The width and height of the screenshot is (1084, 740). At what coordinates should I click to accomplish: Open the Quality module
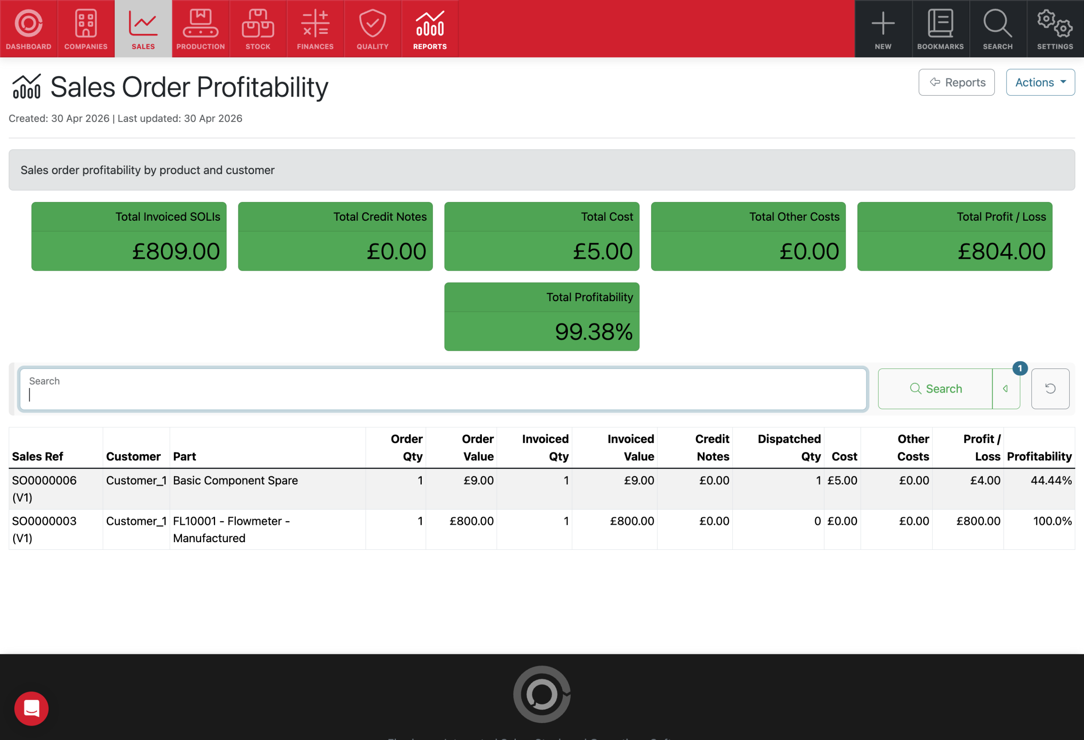(x=373, y=29)
